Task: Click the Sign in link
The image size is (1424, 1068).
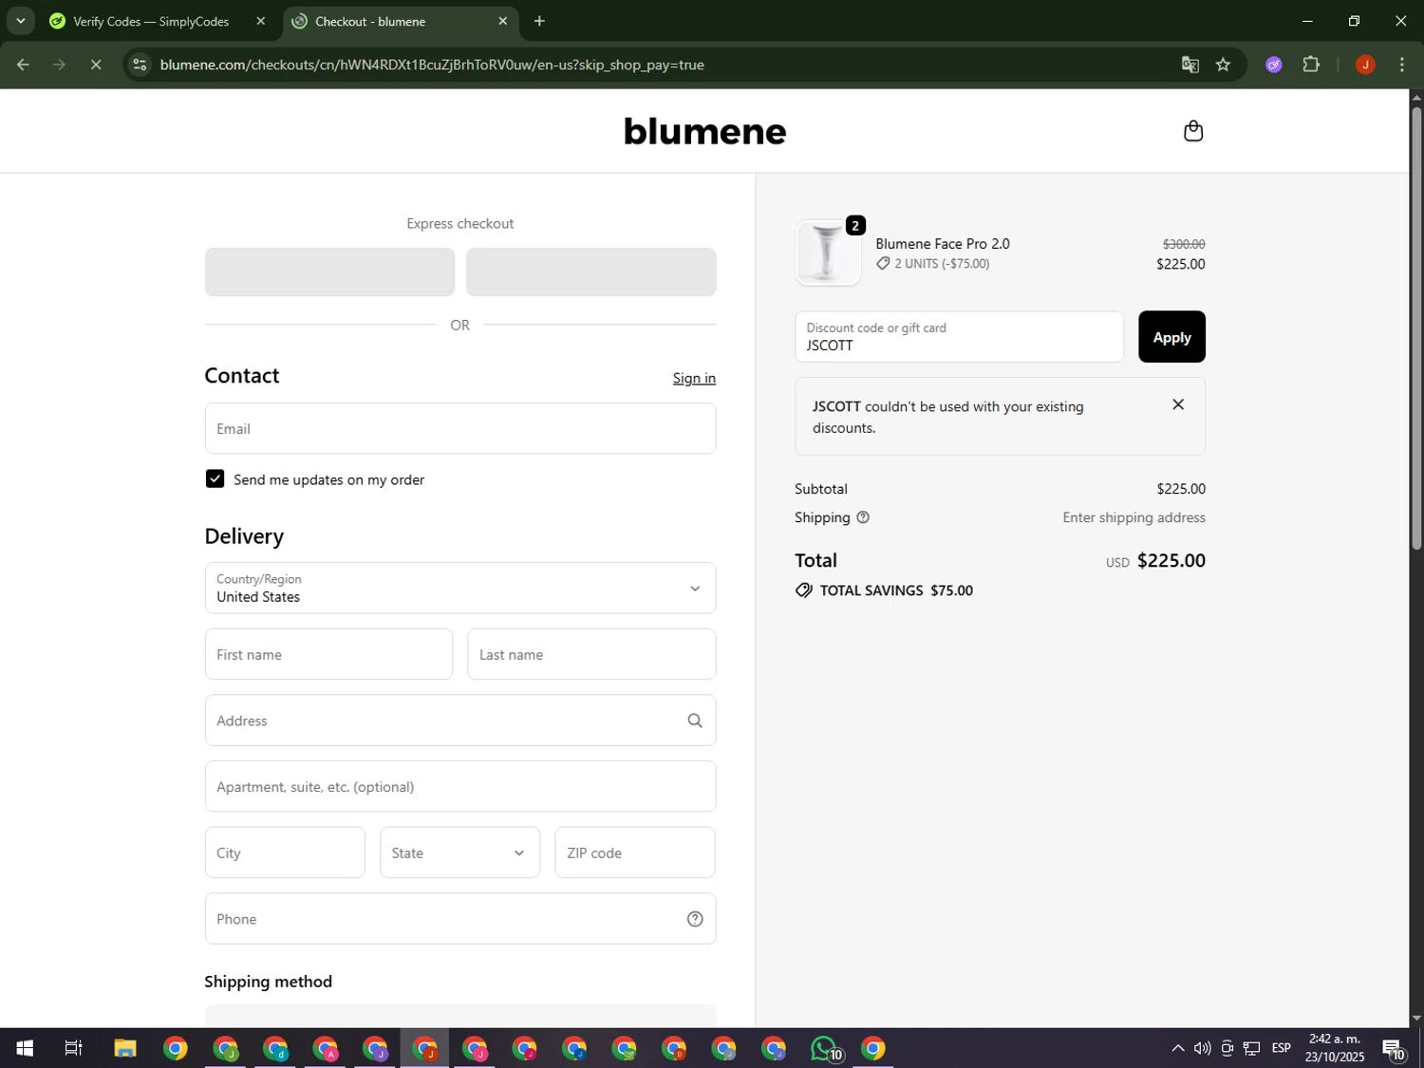Action: (694, 378)
